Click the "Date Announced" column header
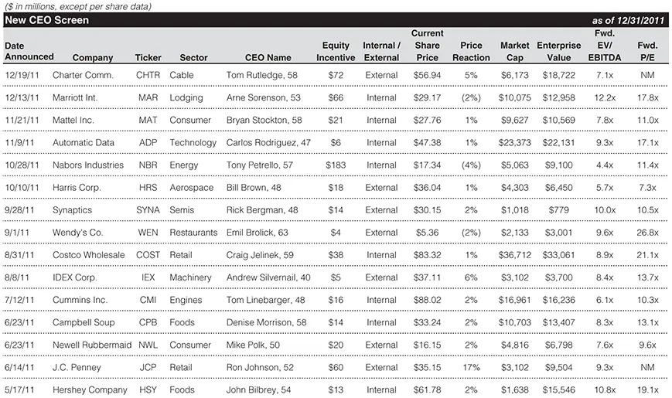Image resolution: width=672 pixels, height=398 pixels. point(29,51)
